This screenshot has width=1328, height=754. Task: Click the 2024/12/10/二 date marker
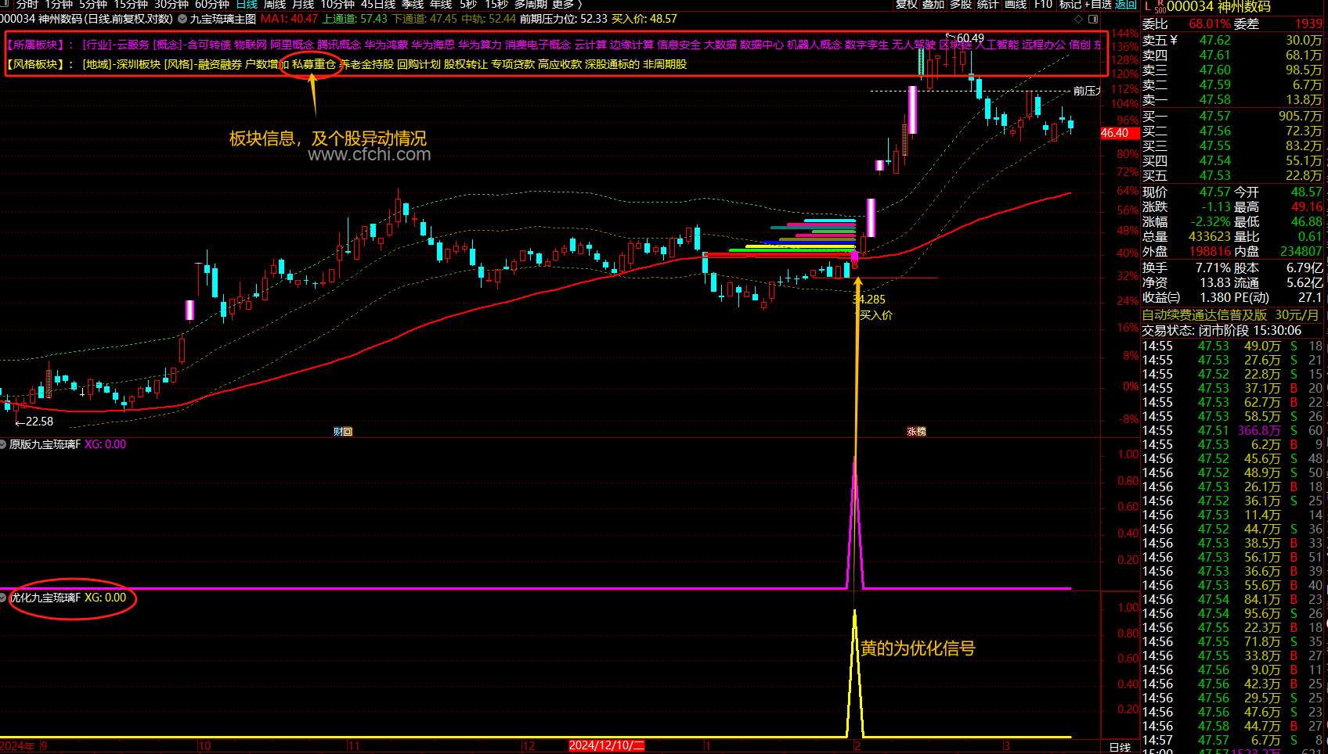607,745
